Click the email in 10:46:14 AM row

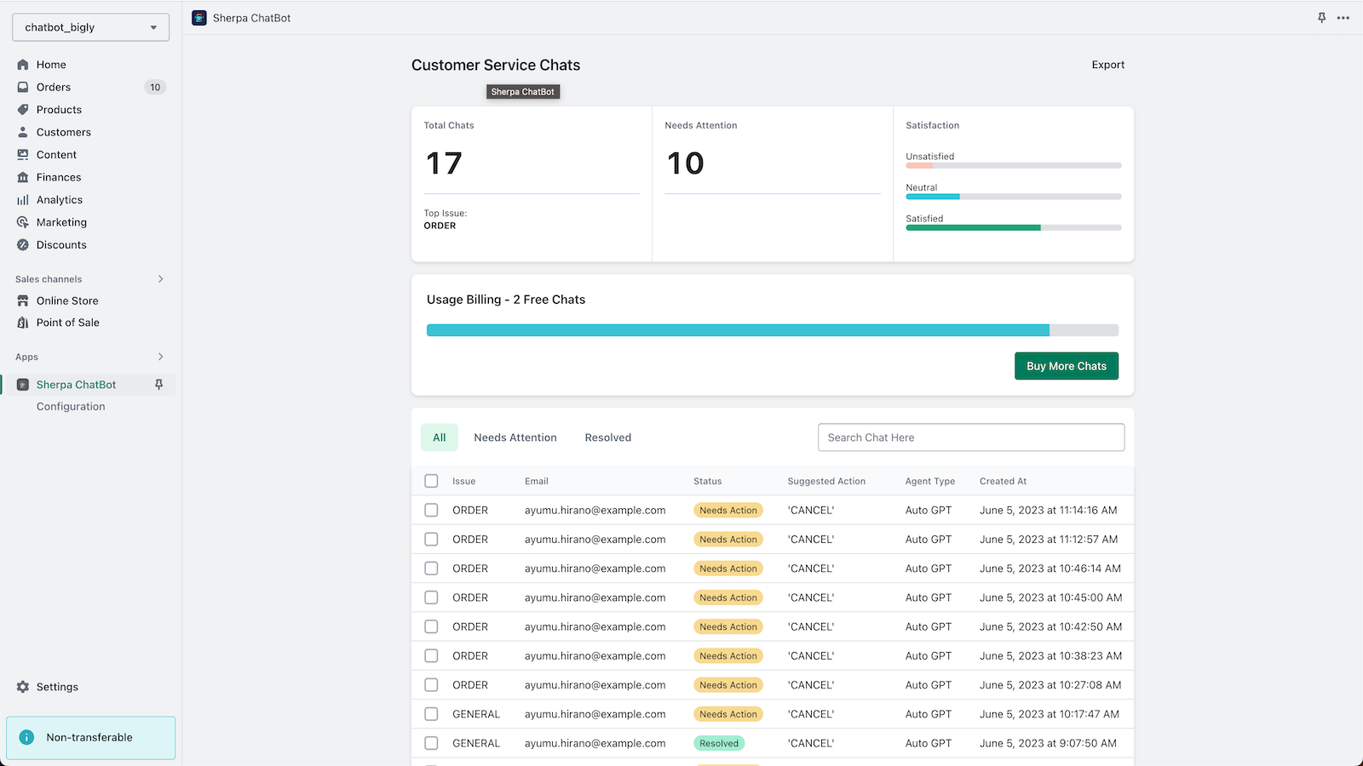[595, 569]
